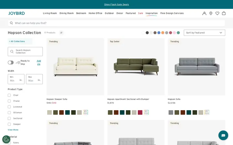The height and width of the screenshot is (145, 233).
Task: Open the store locator pin icon
Action: click(211, 13)
